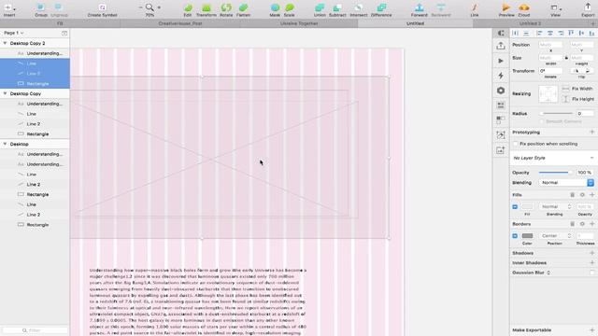Open the Border color swatch
The width and height of the screenshot is (598, 336).
[x=527, y=236]
